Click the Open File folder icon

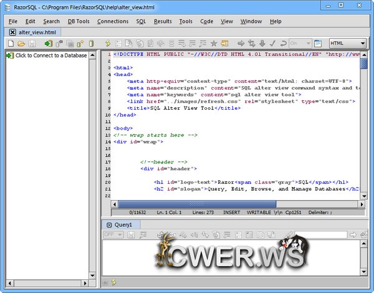tap(21, 44)
